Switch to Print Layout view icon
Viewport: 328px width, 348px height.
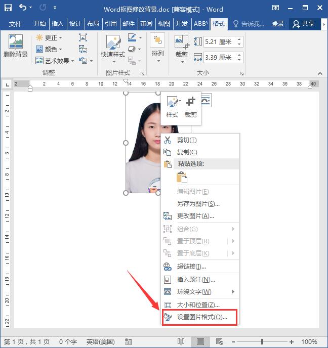coord(200,341)
